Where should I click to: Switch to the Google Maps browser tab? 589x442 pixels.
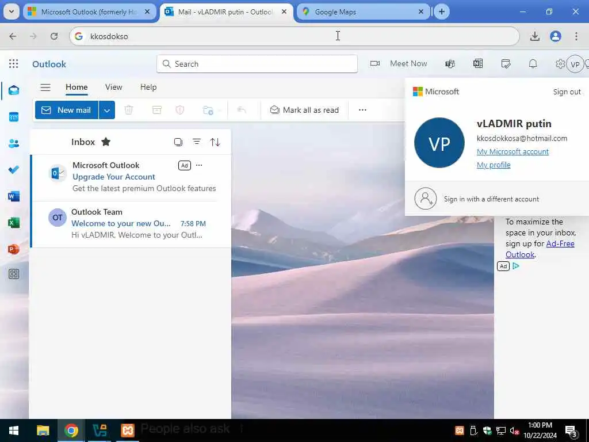[364, 12]
